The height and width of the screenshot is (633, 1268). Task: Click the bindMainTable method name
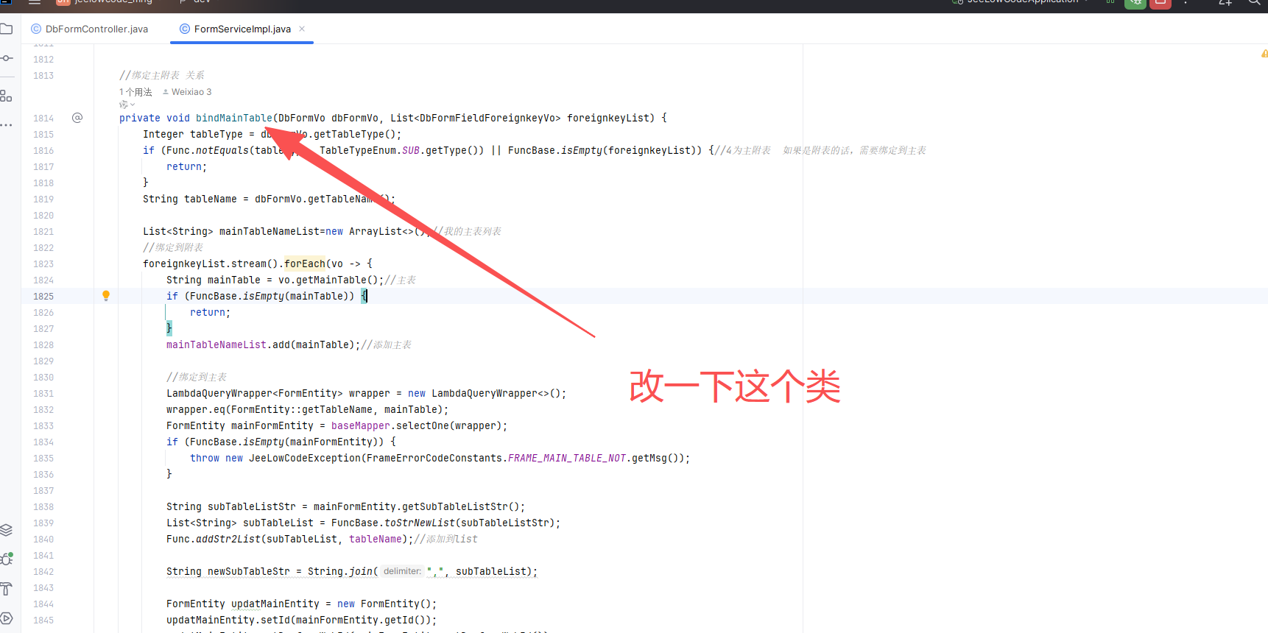(233, 118)
